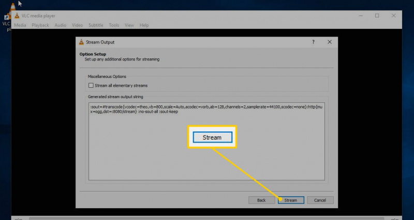This screenshot has width=414, height=220.
Task: Open the Tools menu in VLC
Action: [114, 25]
